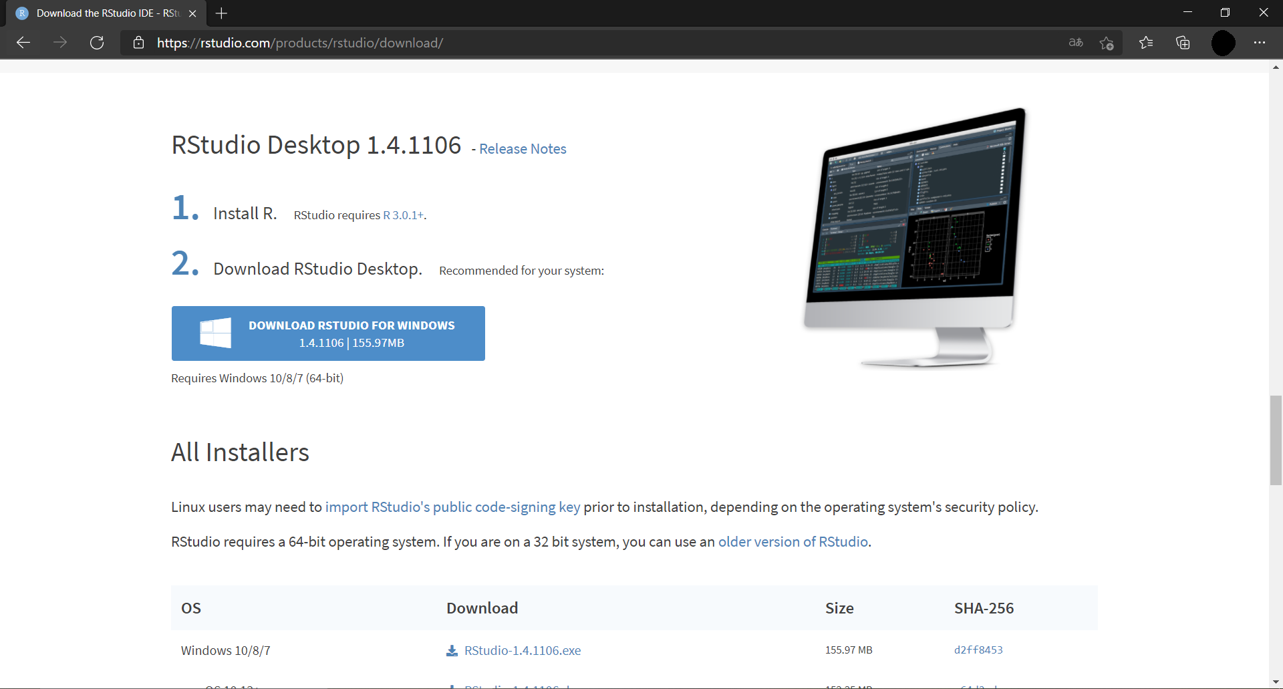
Task: Click the Download RStudio for Windows button
Action: click(327, 333)
